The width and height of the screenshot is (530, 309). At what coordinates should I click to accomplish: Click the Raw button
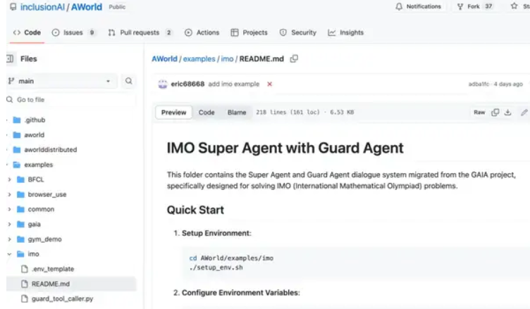coord(479,113)
